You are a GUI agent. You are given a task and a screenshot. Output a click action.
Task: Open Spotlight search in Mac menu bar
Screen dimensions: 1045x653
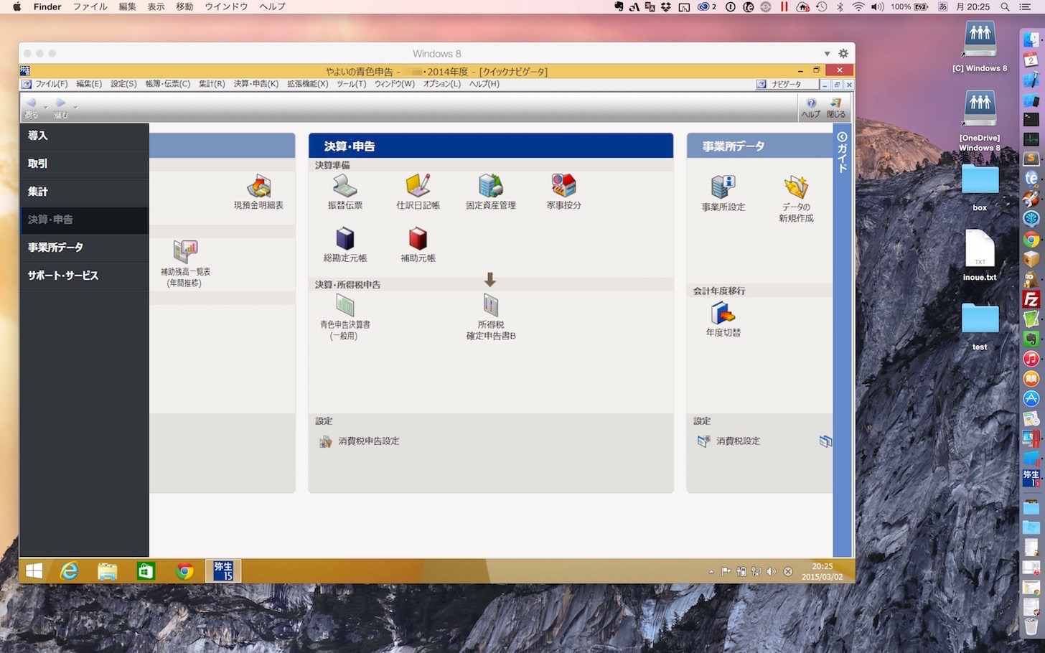pos(1006,6)
